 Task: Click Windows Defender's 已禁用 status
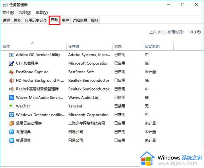(x=120, y=115)
